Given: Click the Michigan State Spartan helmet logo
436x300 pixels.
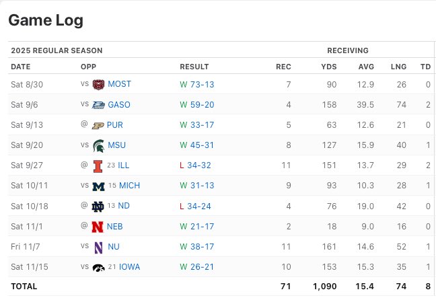Looking at the screenshot, I should 99,146.
